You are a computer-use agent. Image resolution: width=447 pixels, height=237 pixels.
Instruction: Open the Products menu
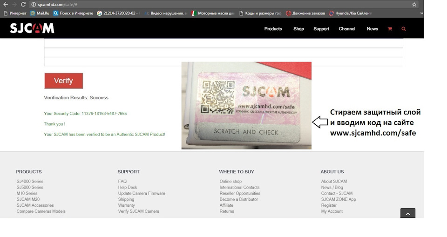point(273,29)
